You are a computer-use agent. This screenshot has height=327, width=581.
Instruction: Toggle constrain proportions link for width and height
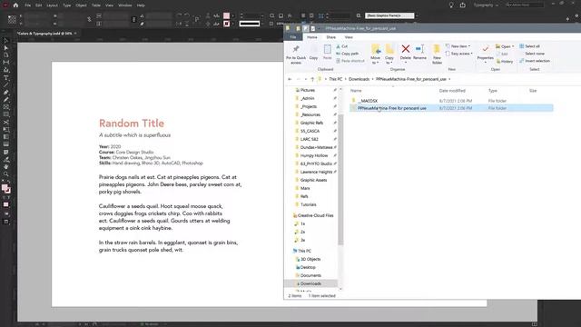[89, 20]
